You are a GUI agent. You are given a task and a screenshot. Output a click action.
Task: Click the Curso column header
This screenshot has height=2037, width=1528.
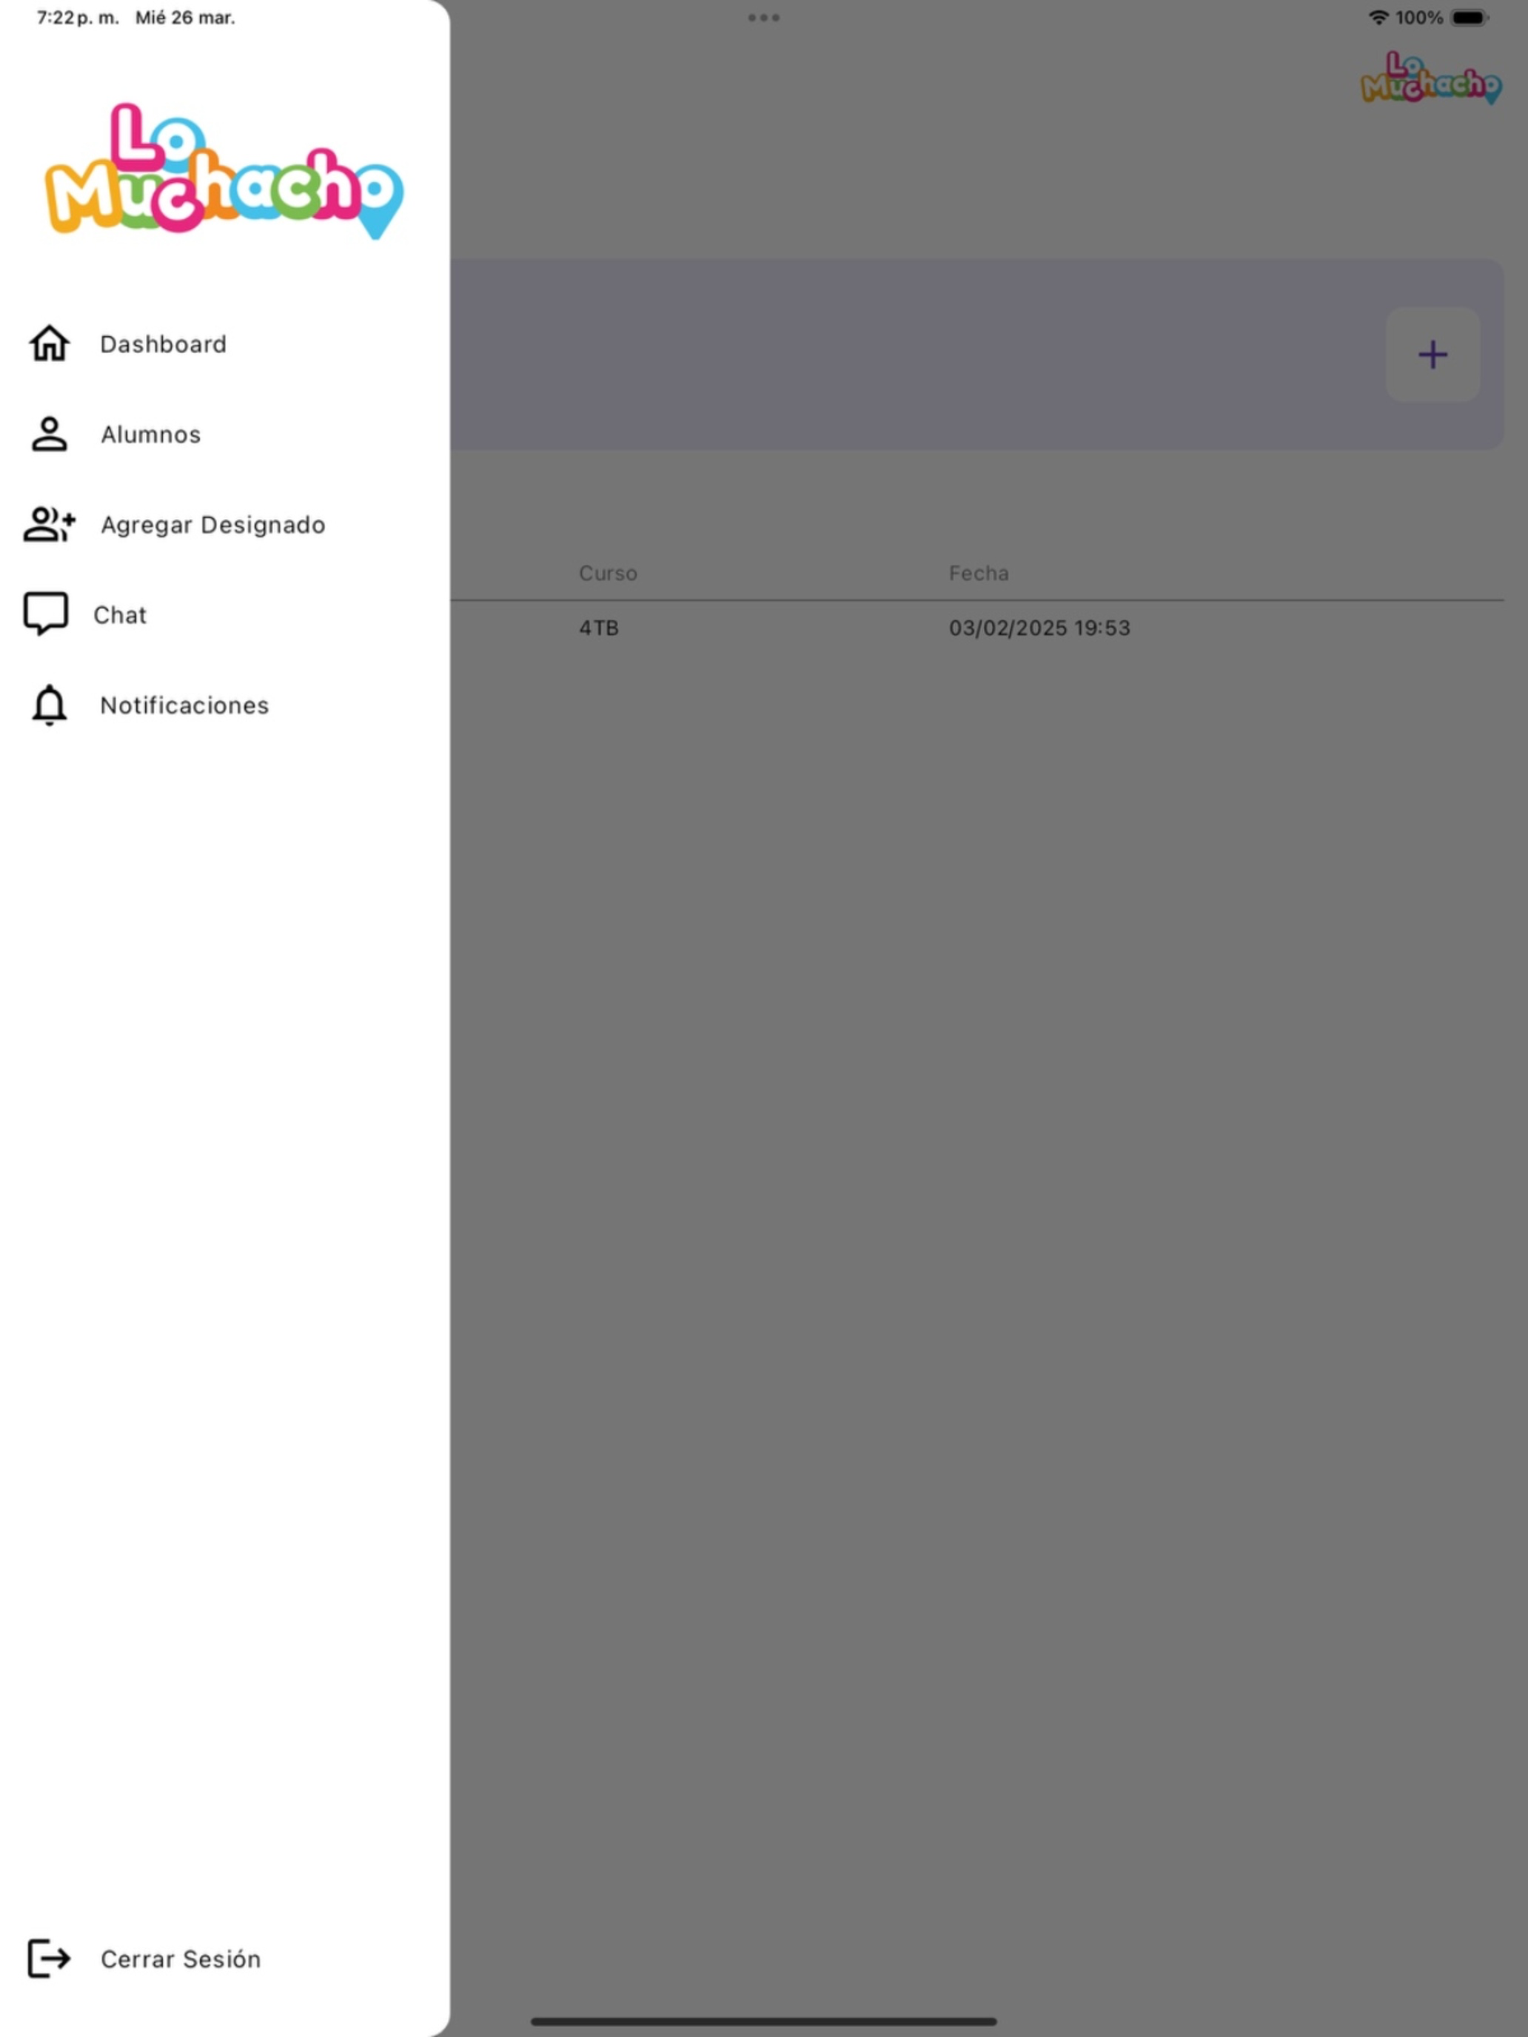coord(608,573)
